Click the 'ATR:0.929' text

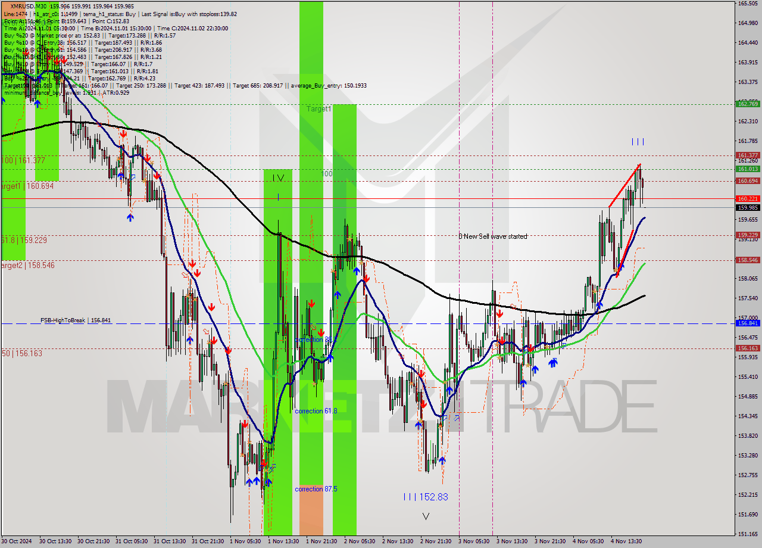(116, 92)
